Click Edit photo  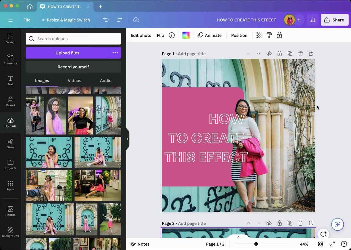(141, 35)
